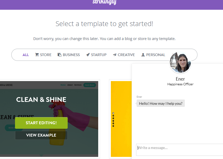223x159 pixels.
Task: Click the Creative paper plane icon
Action: pos(115,55)
